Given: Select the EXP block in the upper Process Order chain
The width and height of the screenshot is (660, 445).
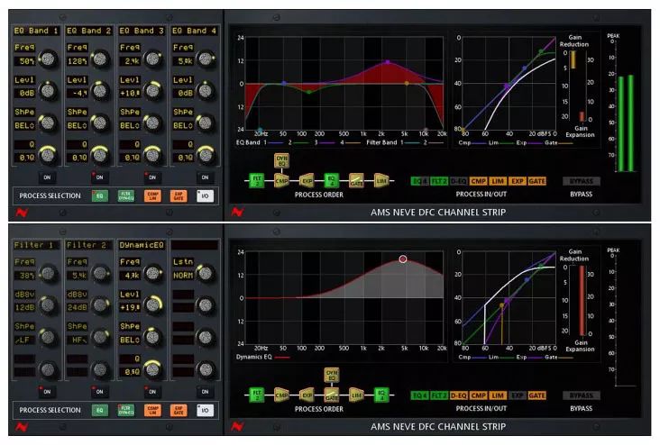Looking at the screenshot, I should tap(307, 181).
